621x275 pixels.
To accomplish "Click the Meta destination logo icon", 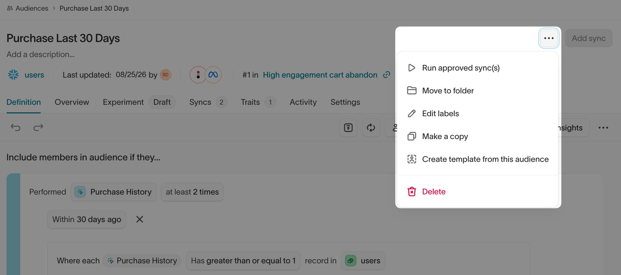I will (213, 75).
